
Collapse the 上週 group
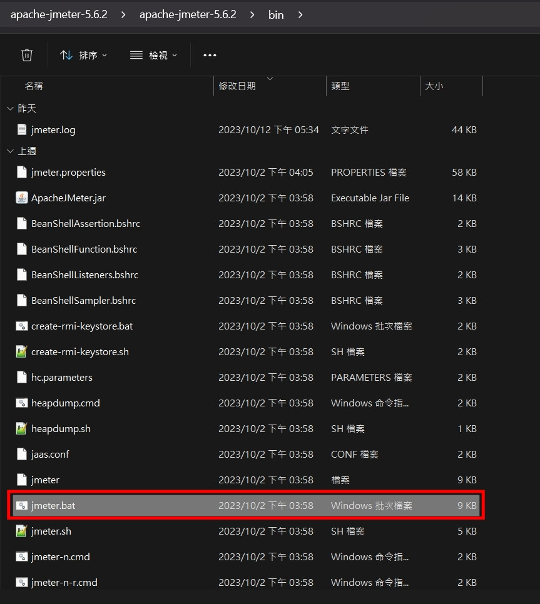point(11,151)
